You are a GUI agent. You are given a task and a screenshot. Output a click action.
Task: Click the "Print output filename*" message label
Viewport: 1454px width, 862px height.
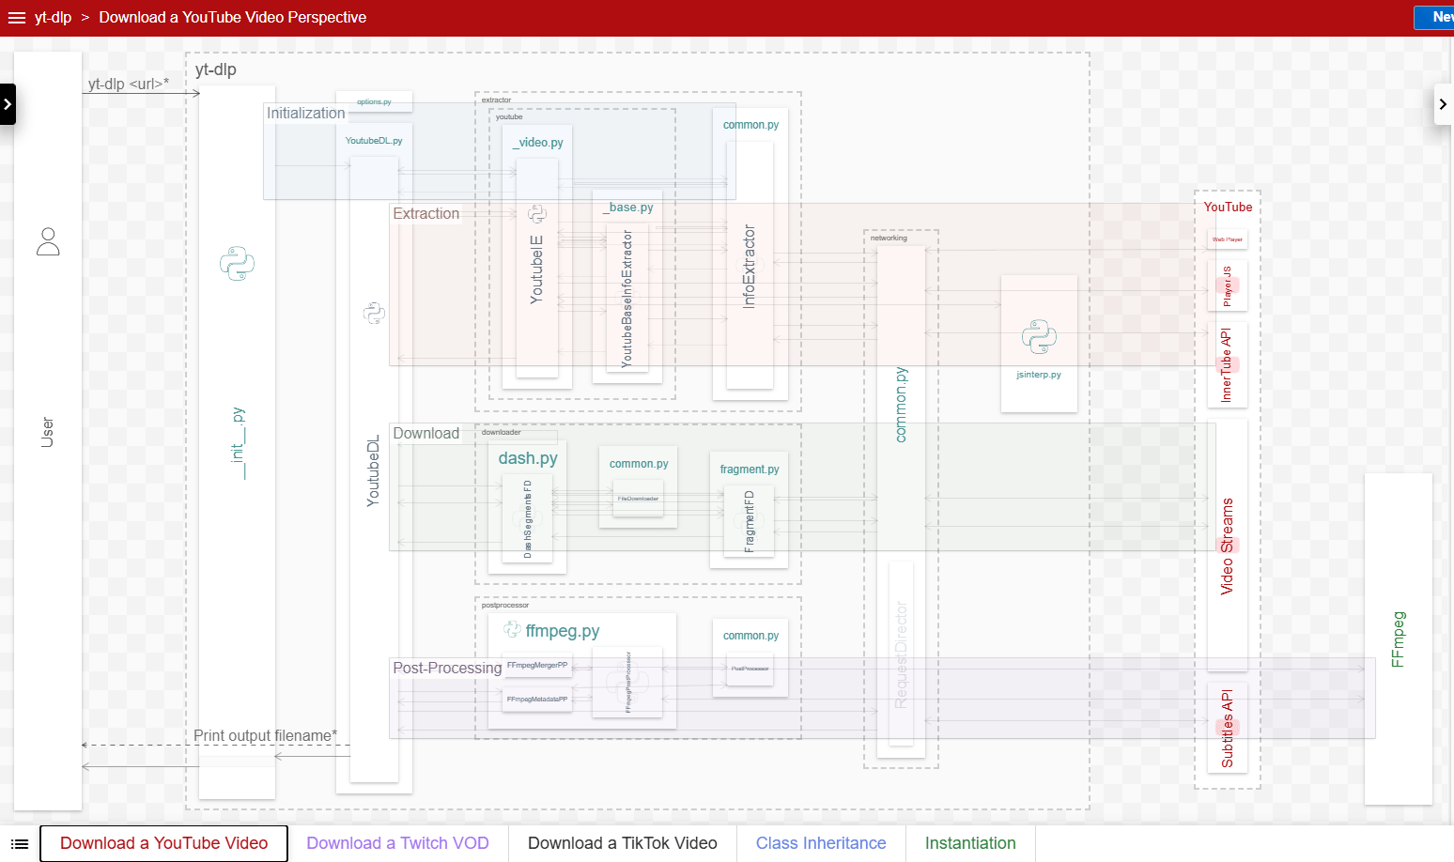266,735
